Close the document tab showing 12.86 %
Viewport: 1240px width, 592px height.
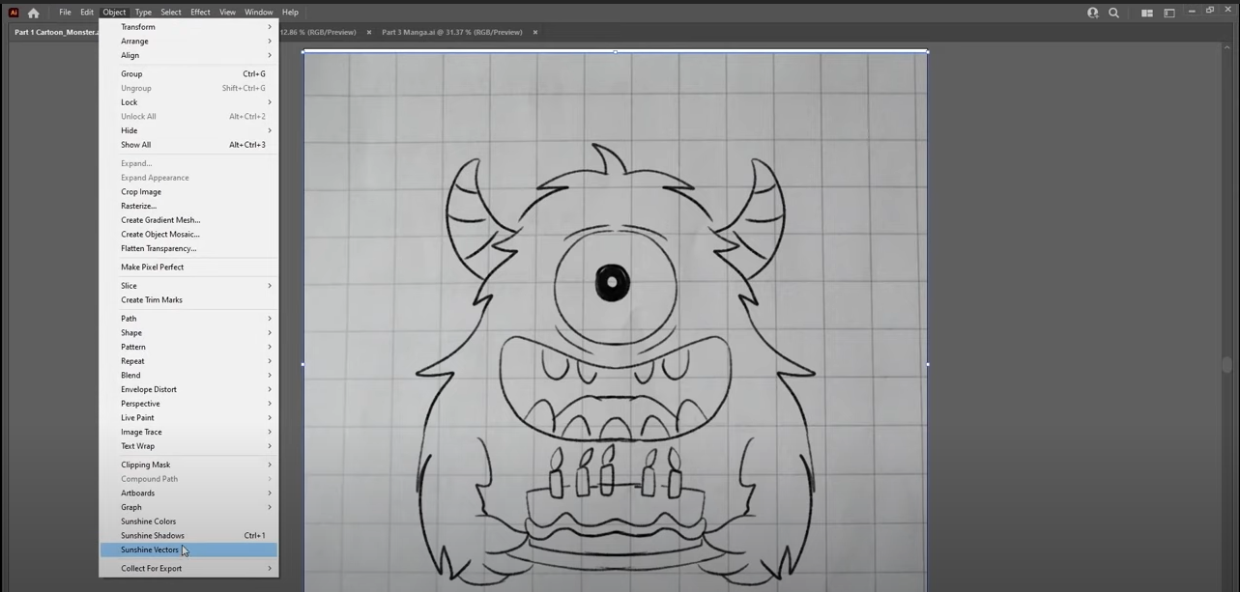tap(369, 32)
